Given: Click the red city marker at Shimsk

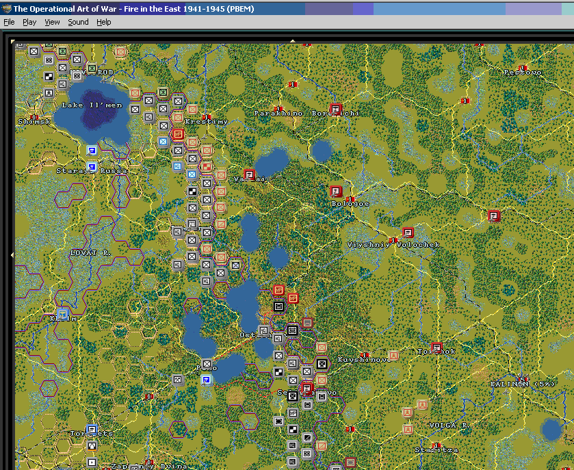Looking at the screenshot, I should tap(34, 117).
